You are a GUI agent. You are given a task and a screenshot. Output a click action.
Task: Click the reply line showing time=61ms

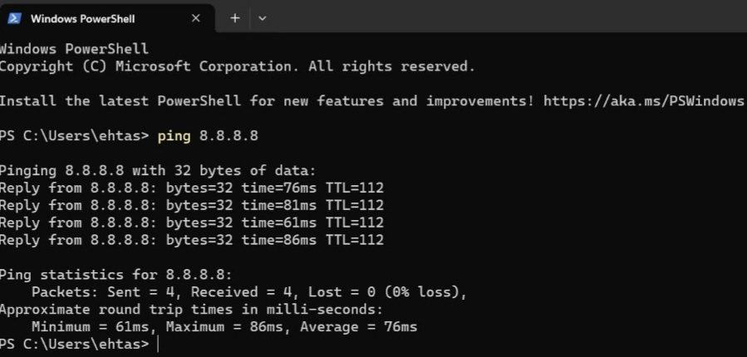pos(191,223)
